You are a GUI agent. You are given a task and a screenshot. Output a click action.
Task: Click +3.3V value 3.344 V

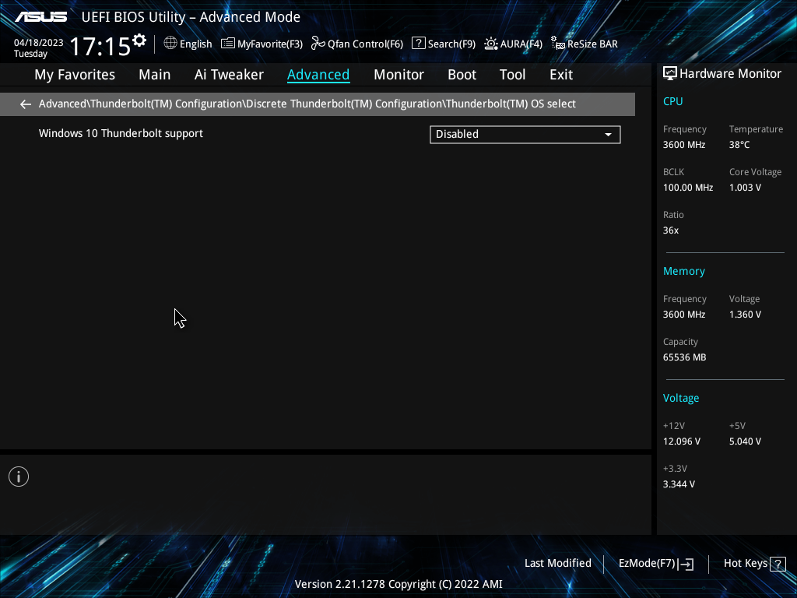pyautogui.click(x=679, y=484)
